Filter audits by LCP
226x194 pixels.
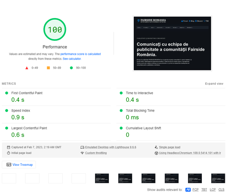(x=213, y=190)
